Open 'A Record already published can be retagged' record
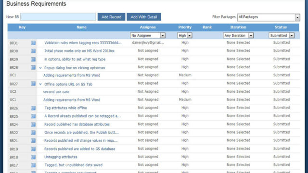This screenshot has width=308, height=173. pos(82,116)
